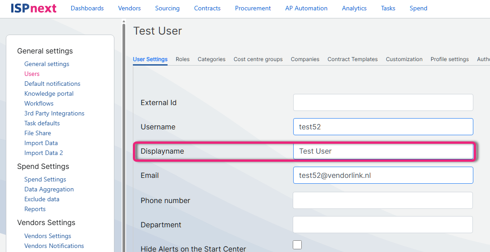490x252 pixels.
Task: Open Default notifications in the sidebar
Action: [x=52, y=84]
